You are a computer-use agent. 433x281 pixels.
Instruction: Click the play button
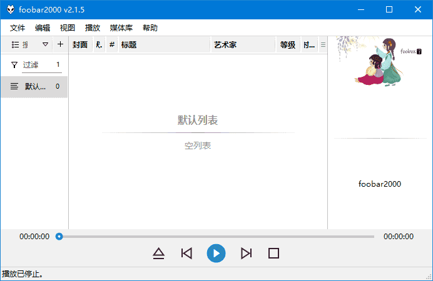tap(216, 253)
